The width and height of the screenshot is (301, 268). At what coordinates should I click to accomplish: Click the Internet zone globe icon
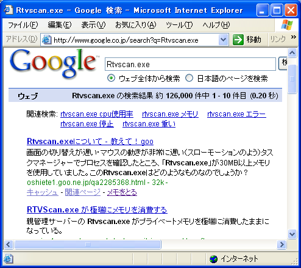213,259
